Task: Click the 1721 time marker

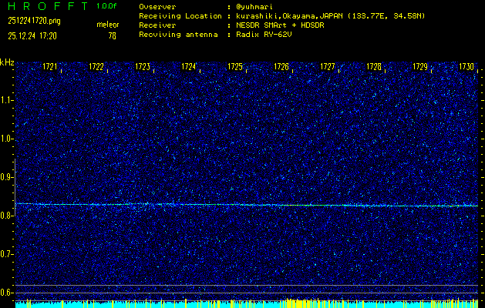Action: (50, 67)
